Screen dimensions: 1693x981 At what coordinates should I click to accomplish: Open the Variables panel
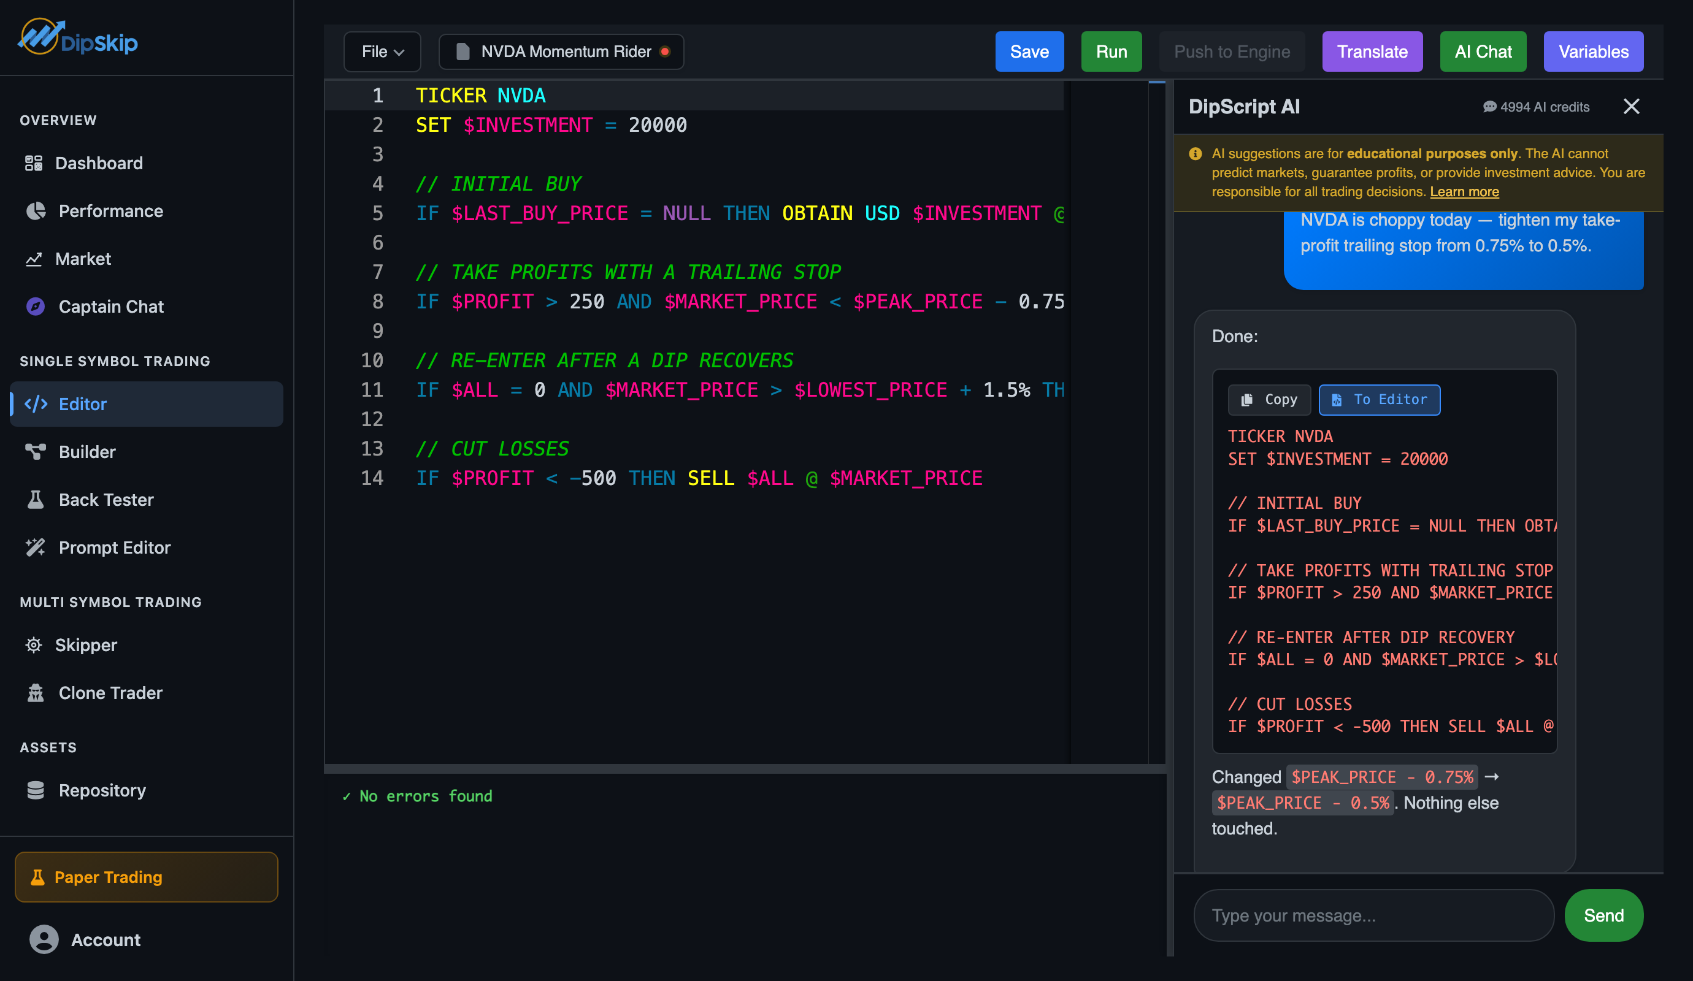1593,52
